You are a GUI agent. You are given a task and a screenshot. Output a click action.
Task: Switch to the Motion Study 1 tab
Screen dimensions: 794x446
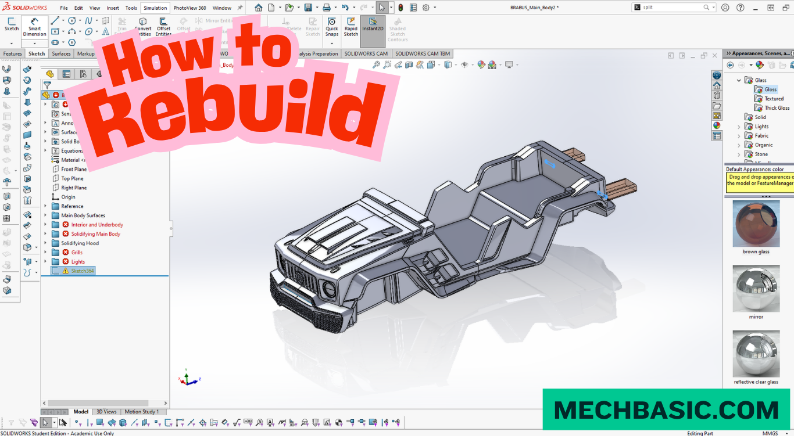pos(142,412)
